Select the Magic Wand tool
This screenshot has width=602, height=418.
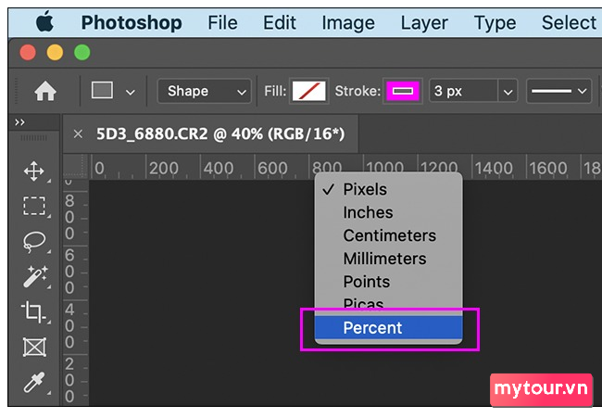(x=34, y=276)
